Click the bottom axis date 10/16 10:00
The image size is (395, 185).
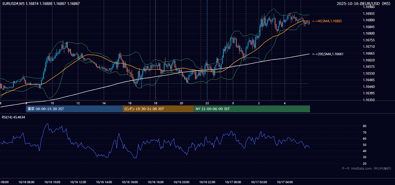[52, 182]
